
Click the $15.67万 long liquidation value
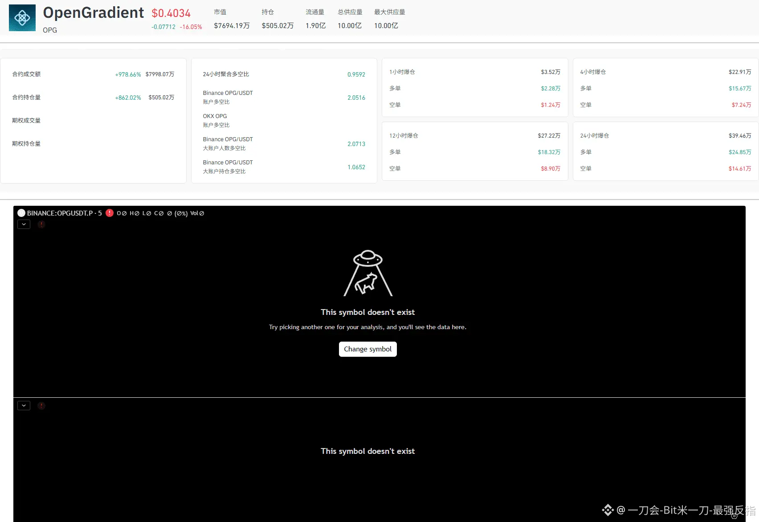click(x=740, y=89)
